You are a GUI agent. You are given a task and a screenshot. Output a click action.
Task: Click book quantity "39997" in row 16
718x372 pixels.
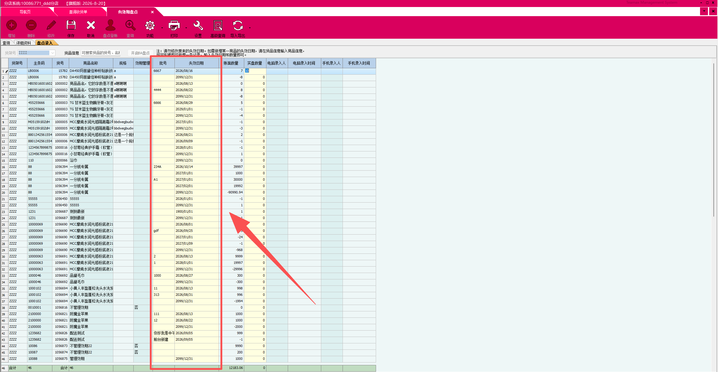pyautogui.click(x=231, y=167)
